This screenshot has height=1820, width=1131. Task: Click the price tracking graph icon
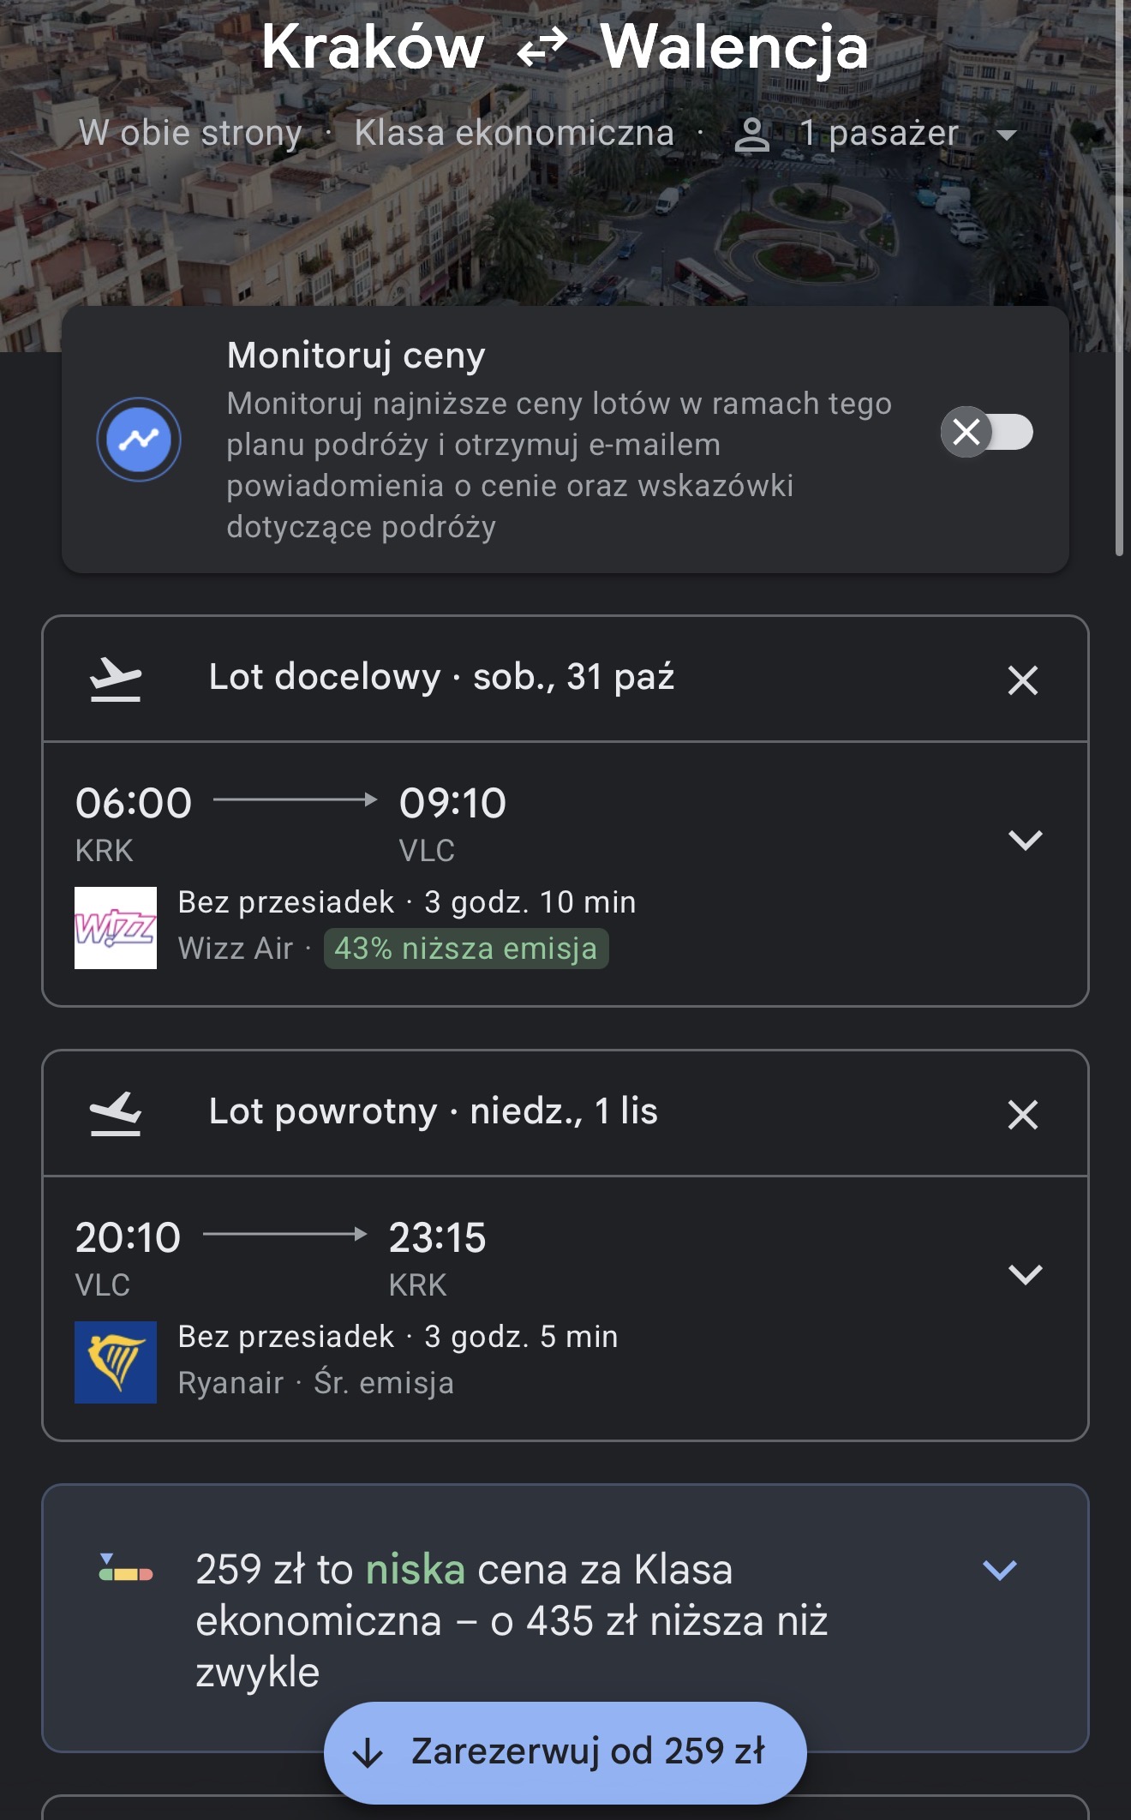coord(139,440)
